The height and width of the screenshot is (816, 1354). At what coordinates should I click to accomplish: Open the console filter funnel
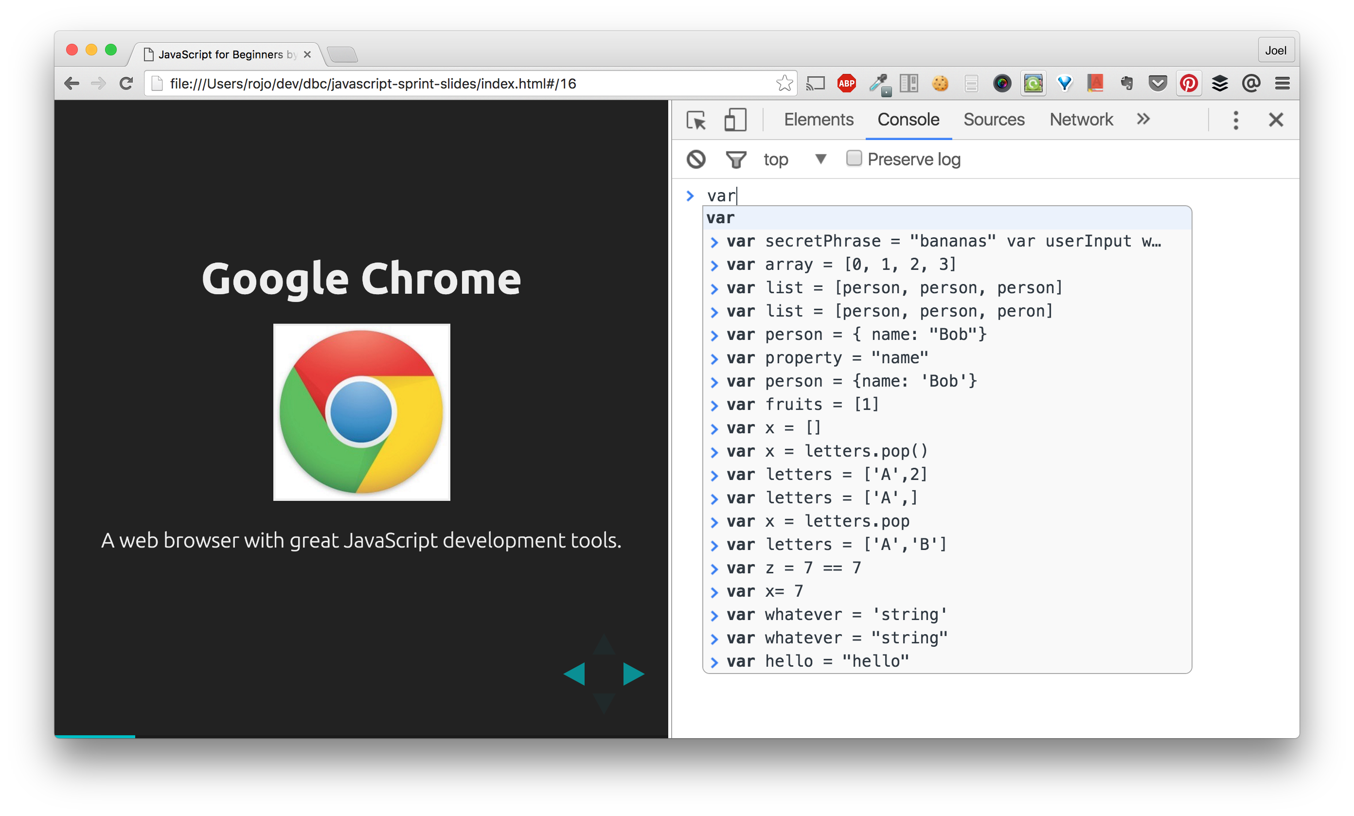(x=736, y=160)
